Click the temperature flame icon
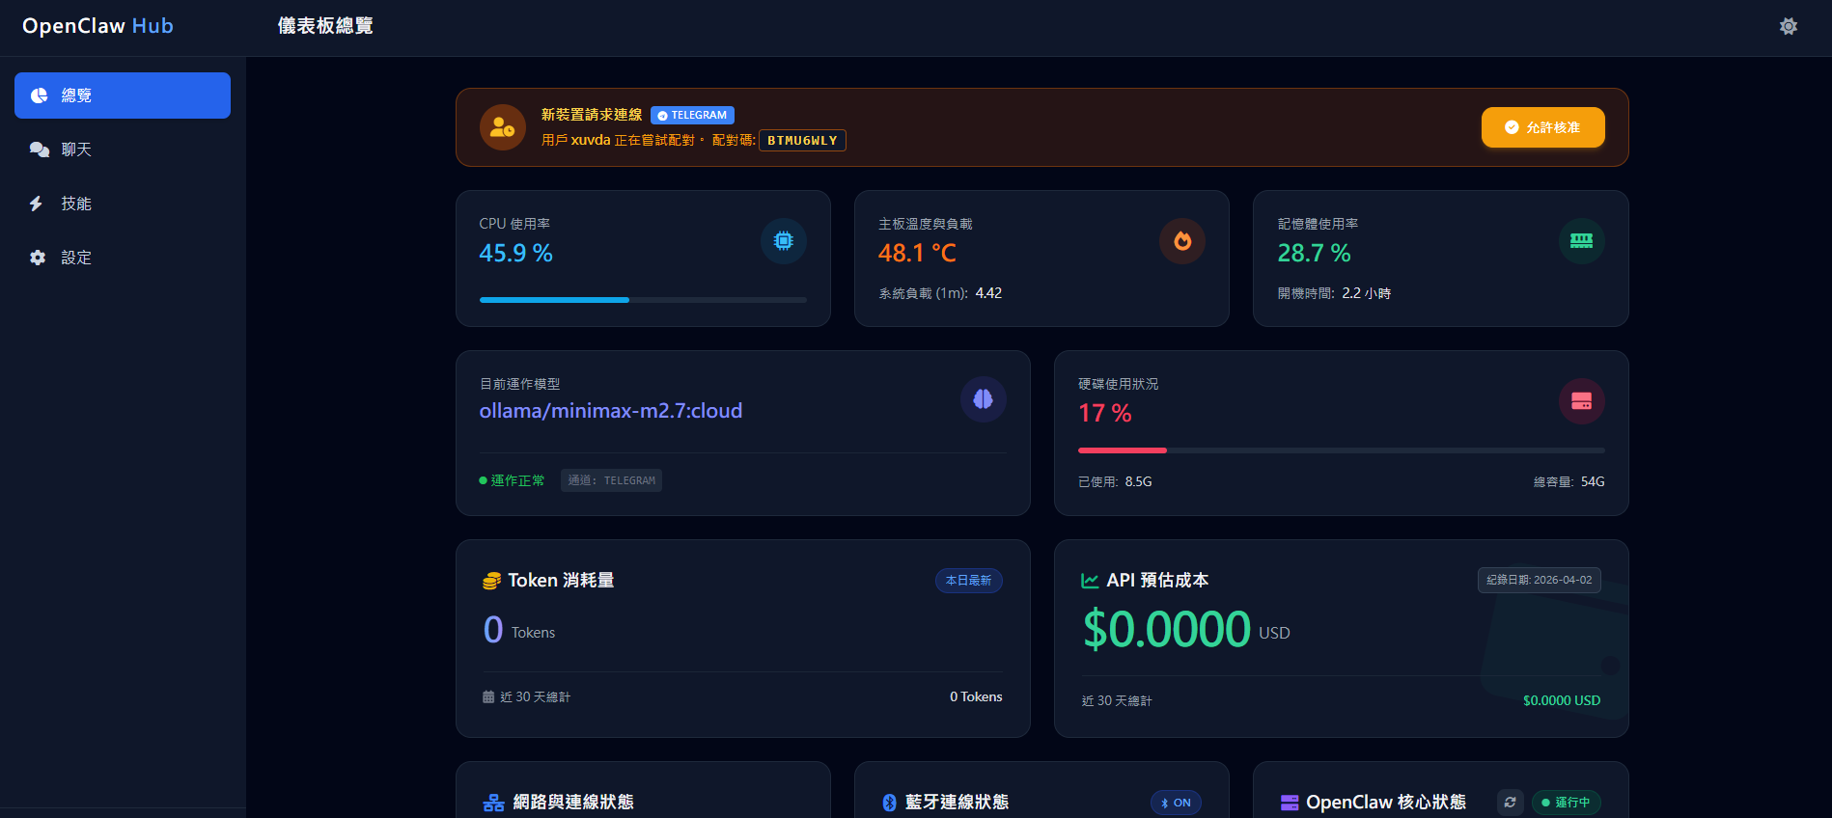This screenshot has height=818, width=1832. tap(1182, 241)
